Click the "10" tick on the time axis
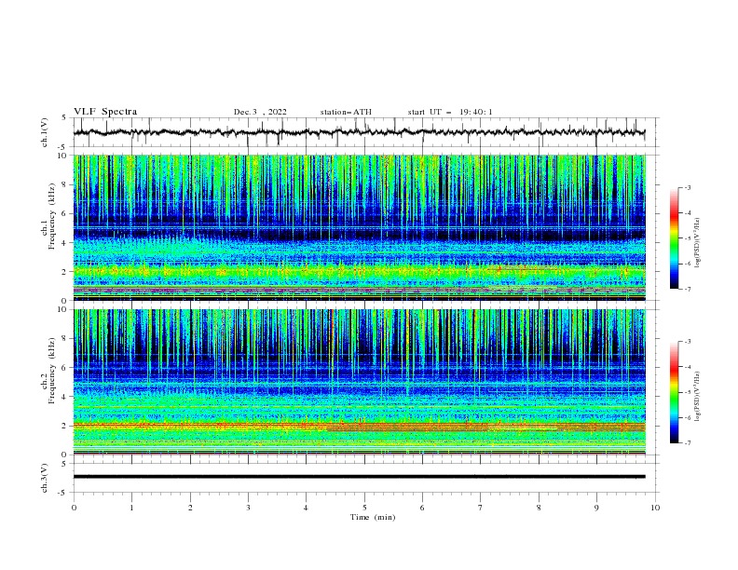 coord(655,508)
